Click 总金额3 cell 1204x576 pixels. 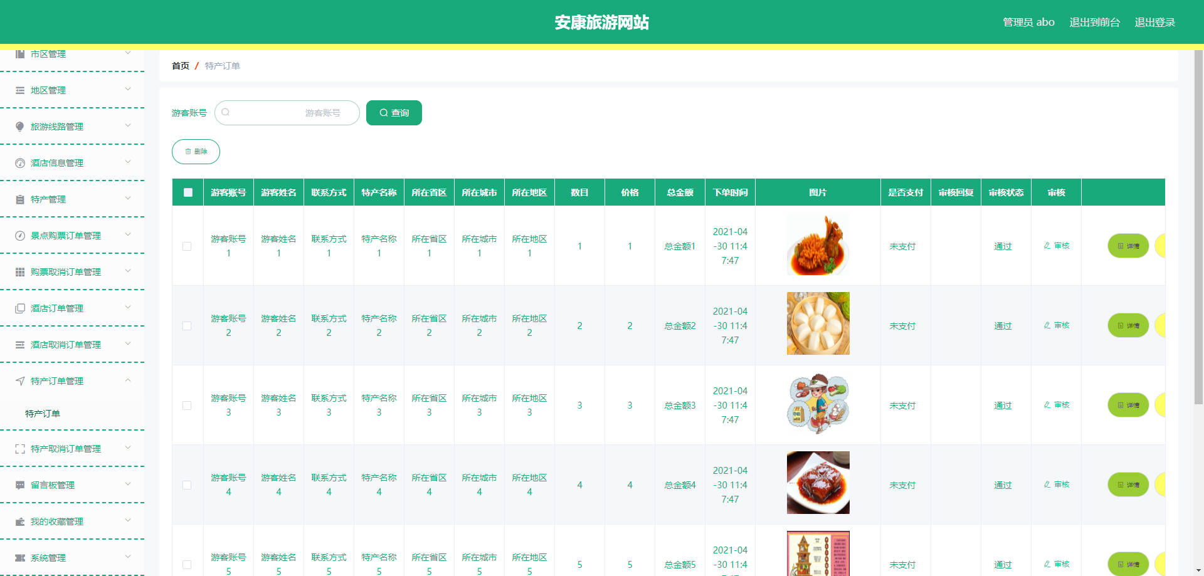point(680,406)
